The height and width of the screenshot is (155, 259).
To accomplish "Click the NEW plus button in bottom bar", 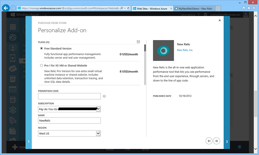I will coord(19,147).
